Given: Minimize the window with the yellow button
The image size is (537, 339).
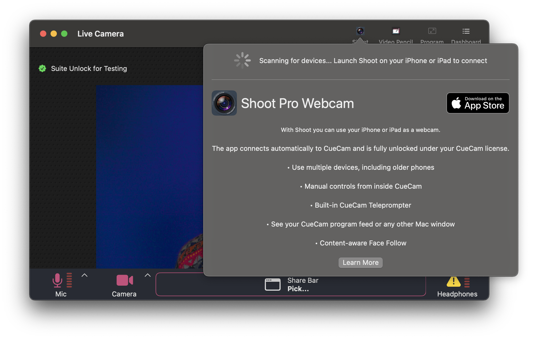Looking at the screenshot, I should click(x=54, y=34).
